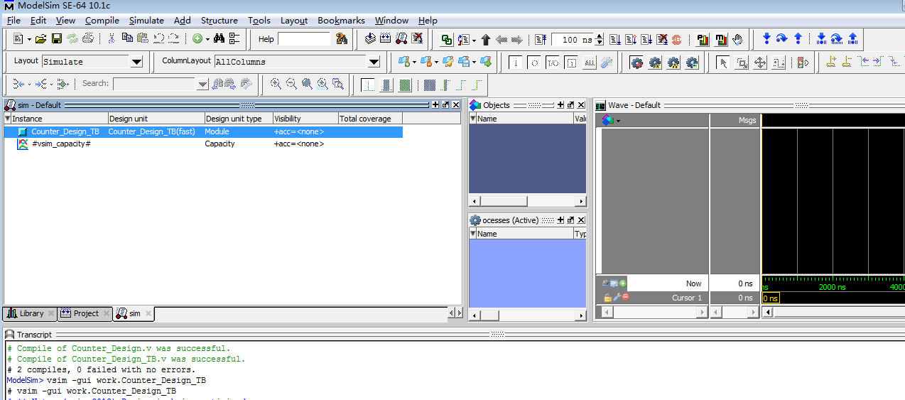Toggle the cursor lock icon
905x400 pixels.
pos(607,298)
